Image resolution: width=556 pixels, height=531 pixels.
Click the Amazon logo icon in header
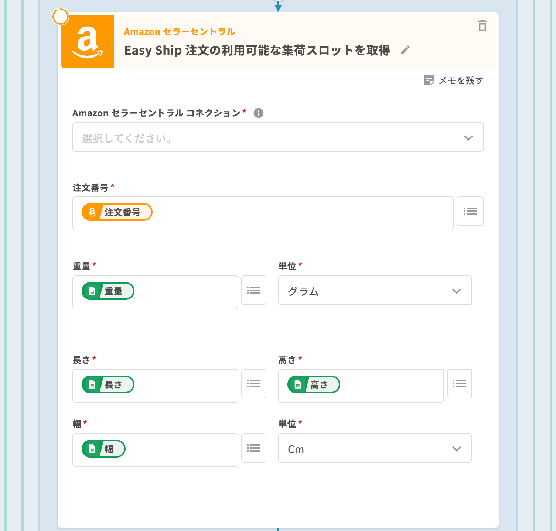click(x=87, y=42)
